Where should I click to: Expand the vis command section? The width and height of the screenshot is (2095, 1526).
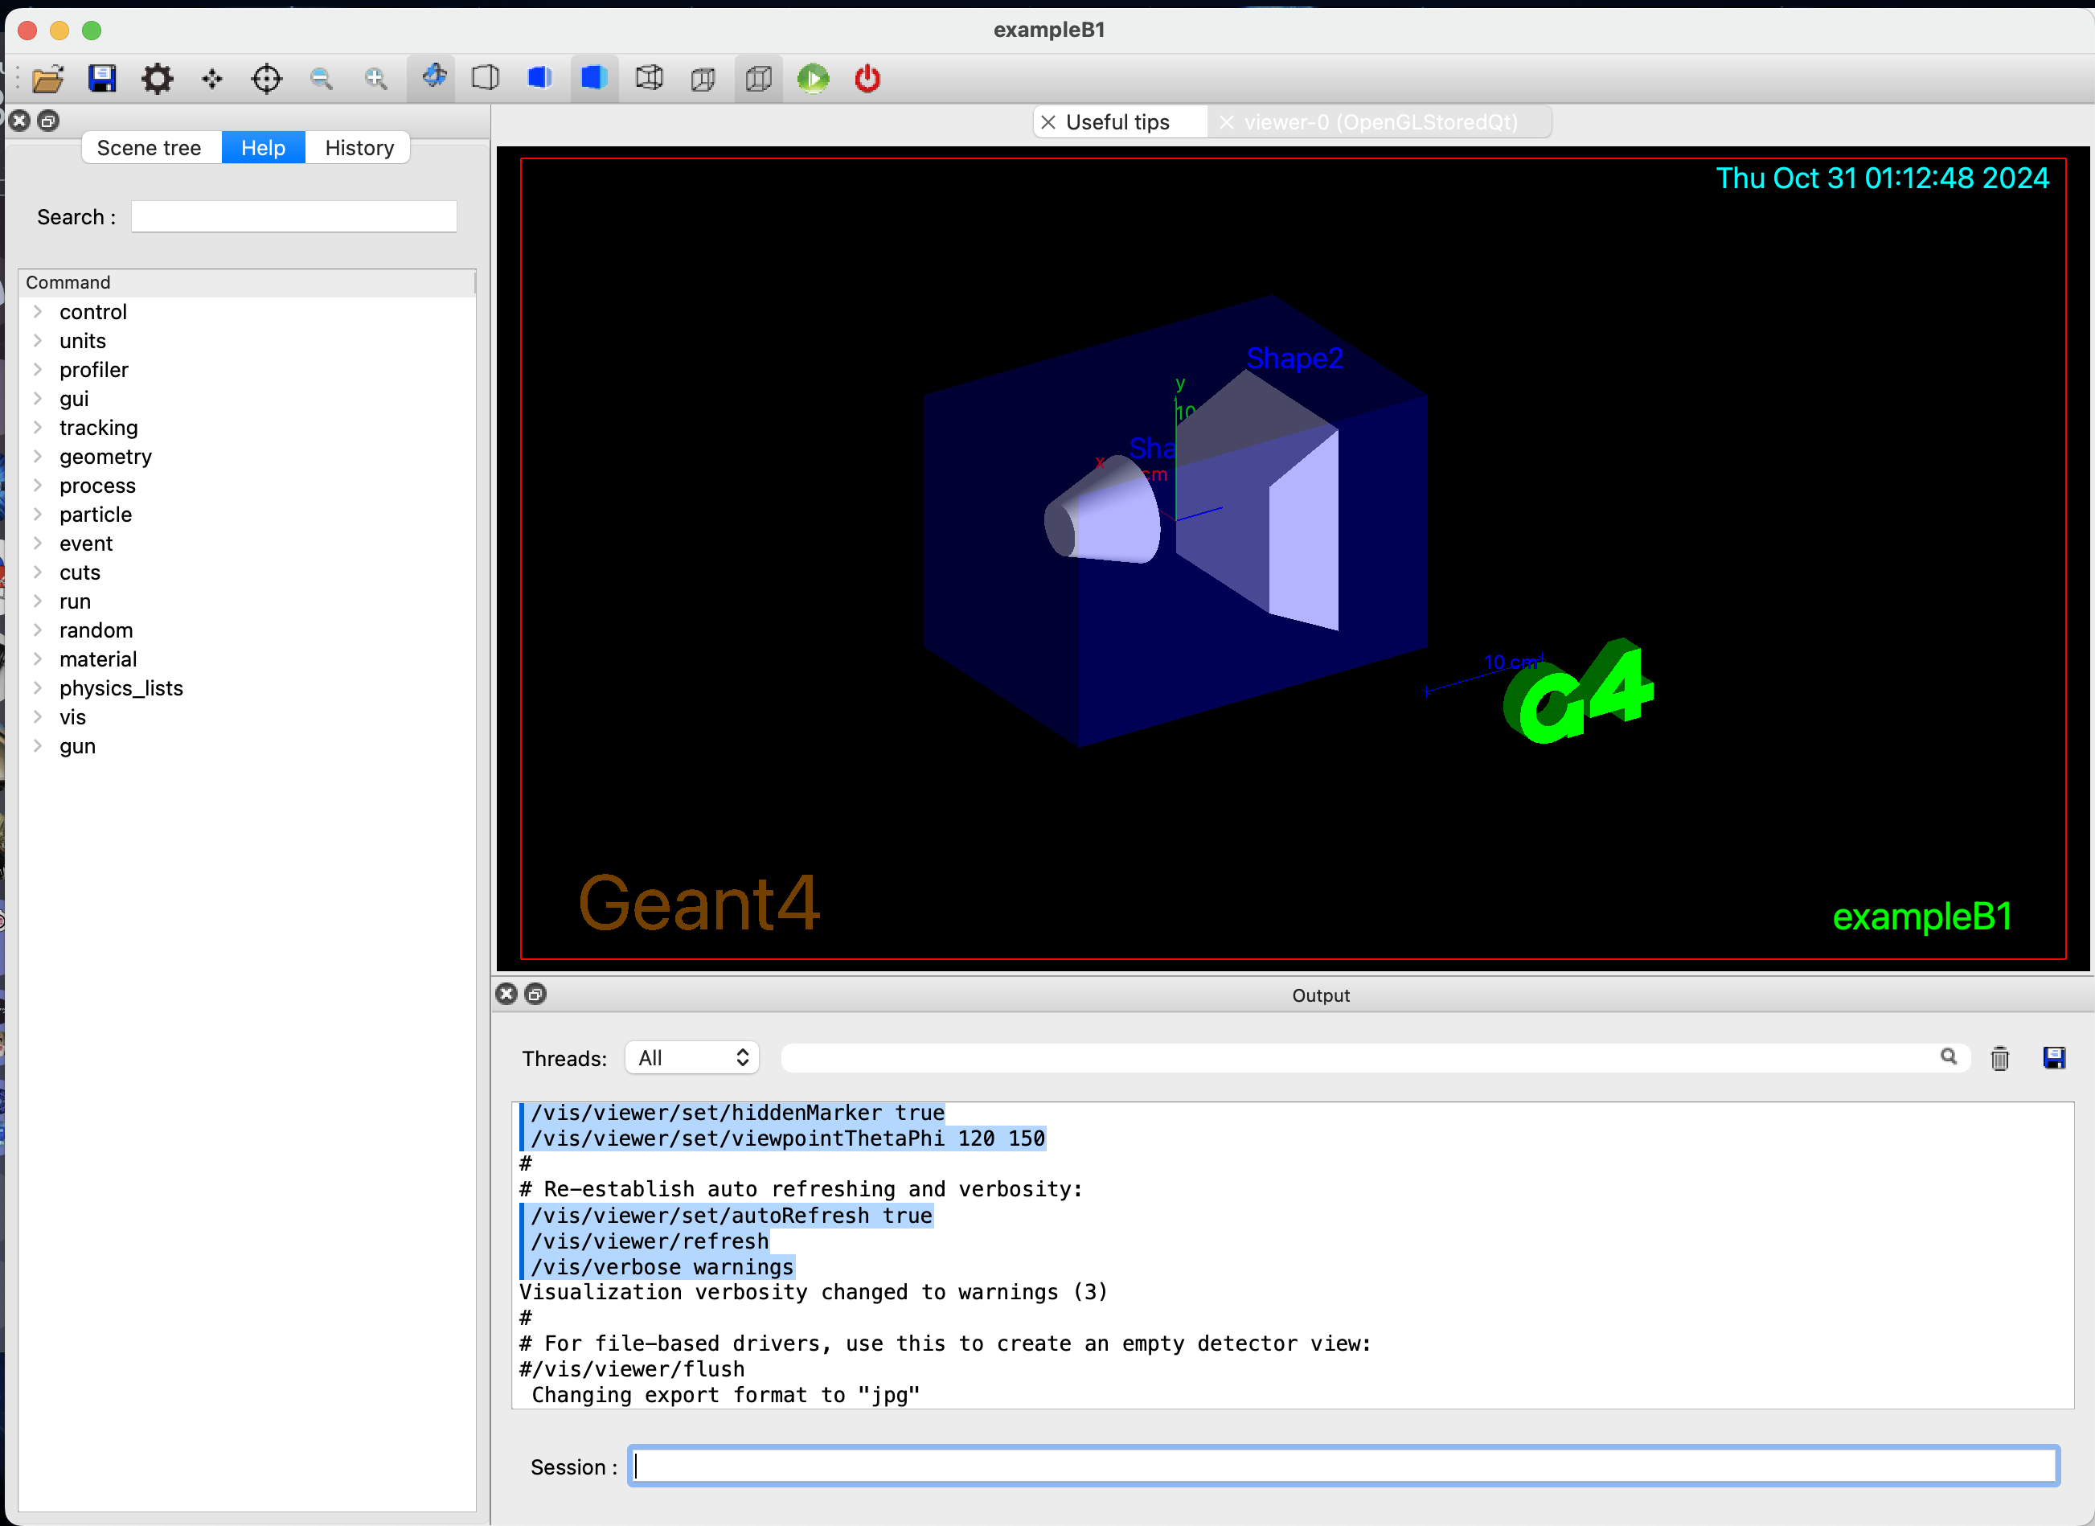click(37, 717)
